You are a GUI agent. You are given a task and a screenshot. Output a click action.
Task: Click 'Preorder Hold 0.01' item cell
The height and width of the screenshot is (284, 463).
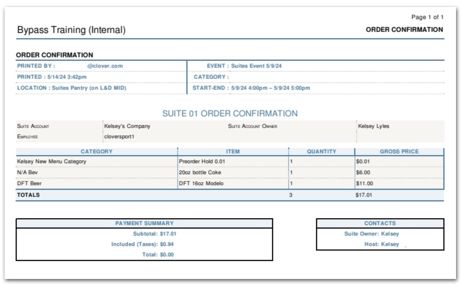[233, 161]
